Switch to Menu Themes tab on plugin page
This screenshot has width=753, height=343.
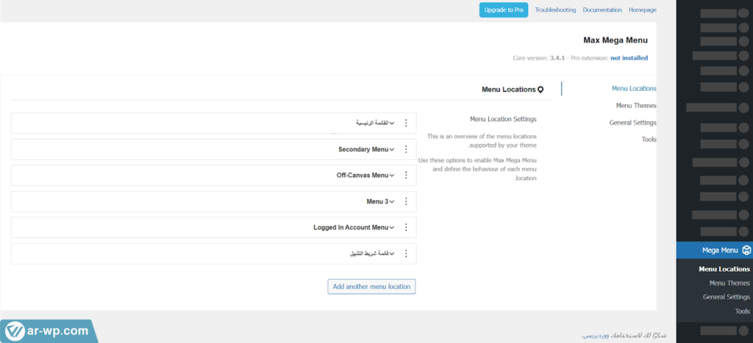click(636, 106)
